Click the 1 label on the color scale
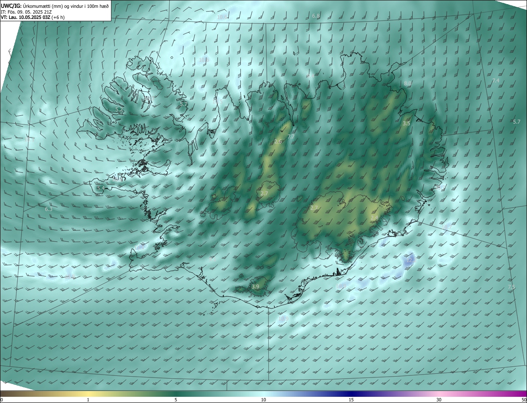Screen dimensions: 527x403 click(x=88, y=400)
